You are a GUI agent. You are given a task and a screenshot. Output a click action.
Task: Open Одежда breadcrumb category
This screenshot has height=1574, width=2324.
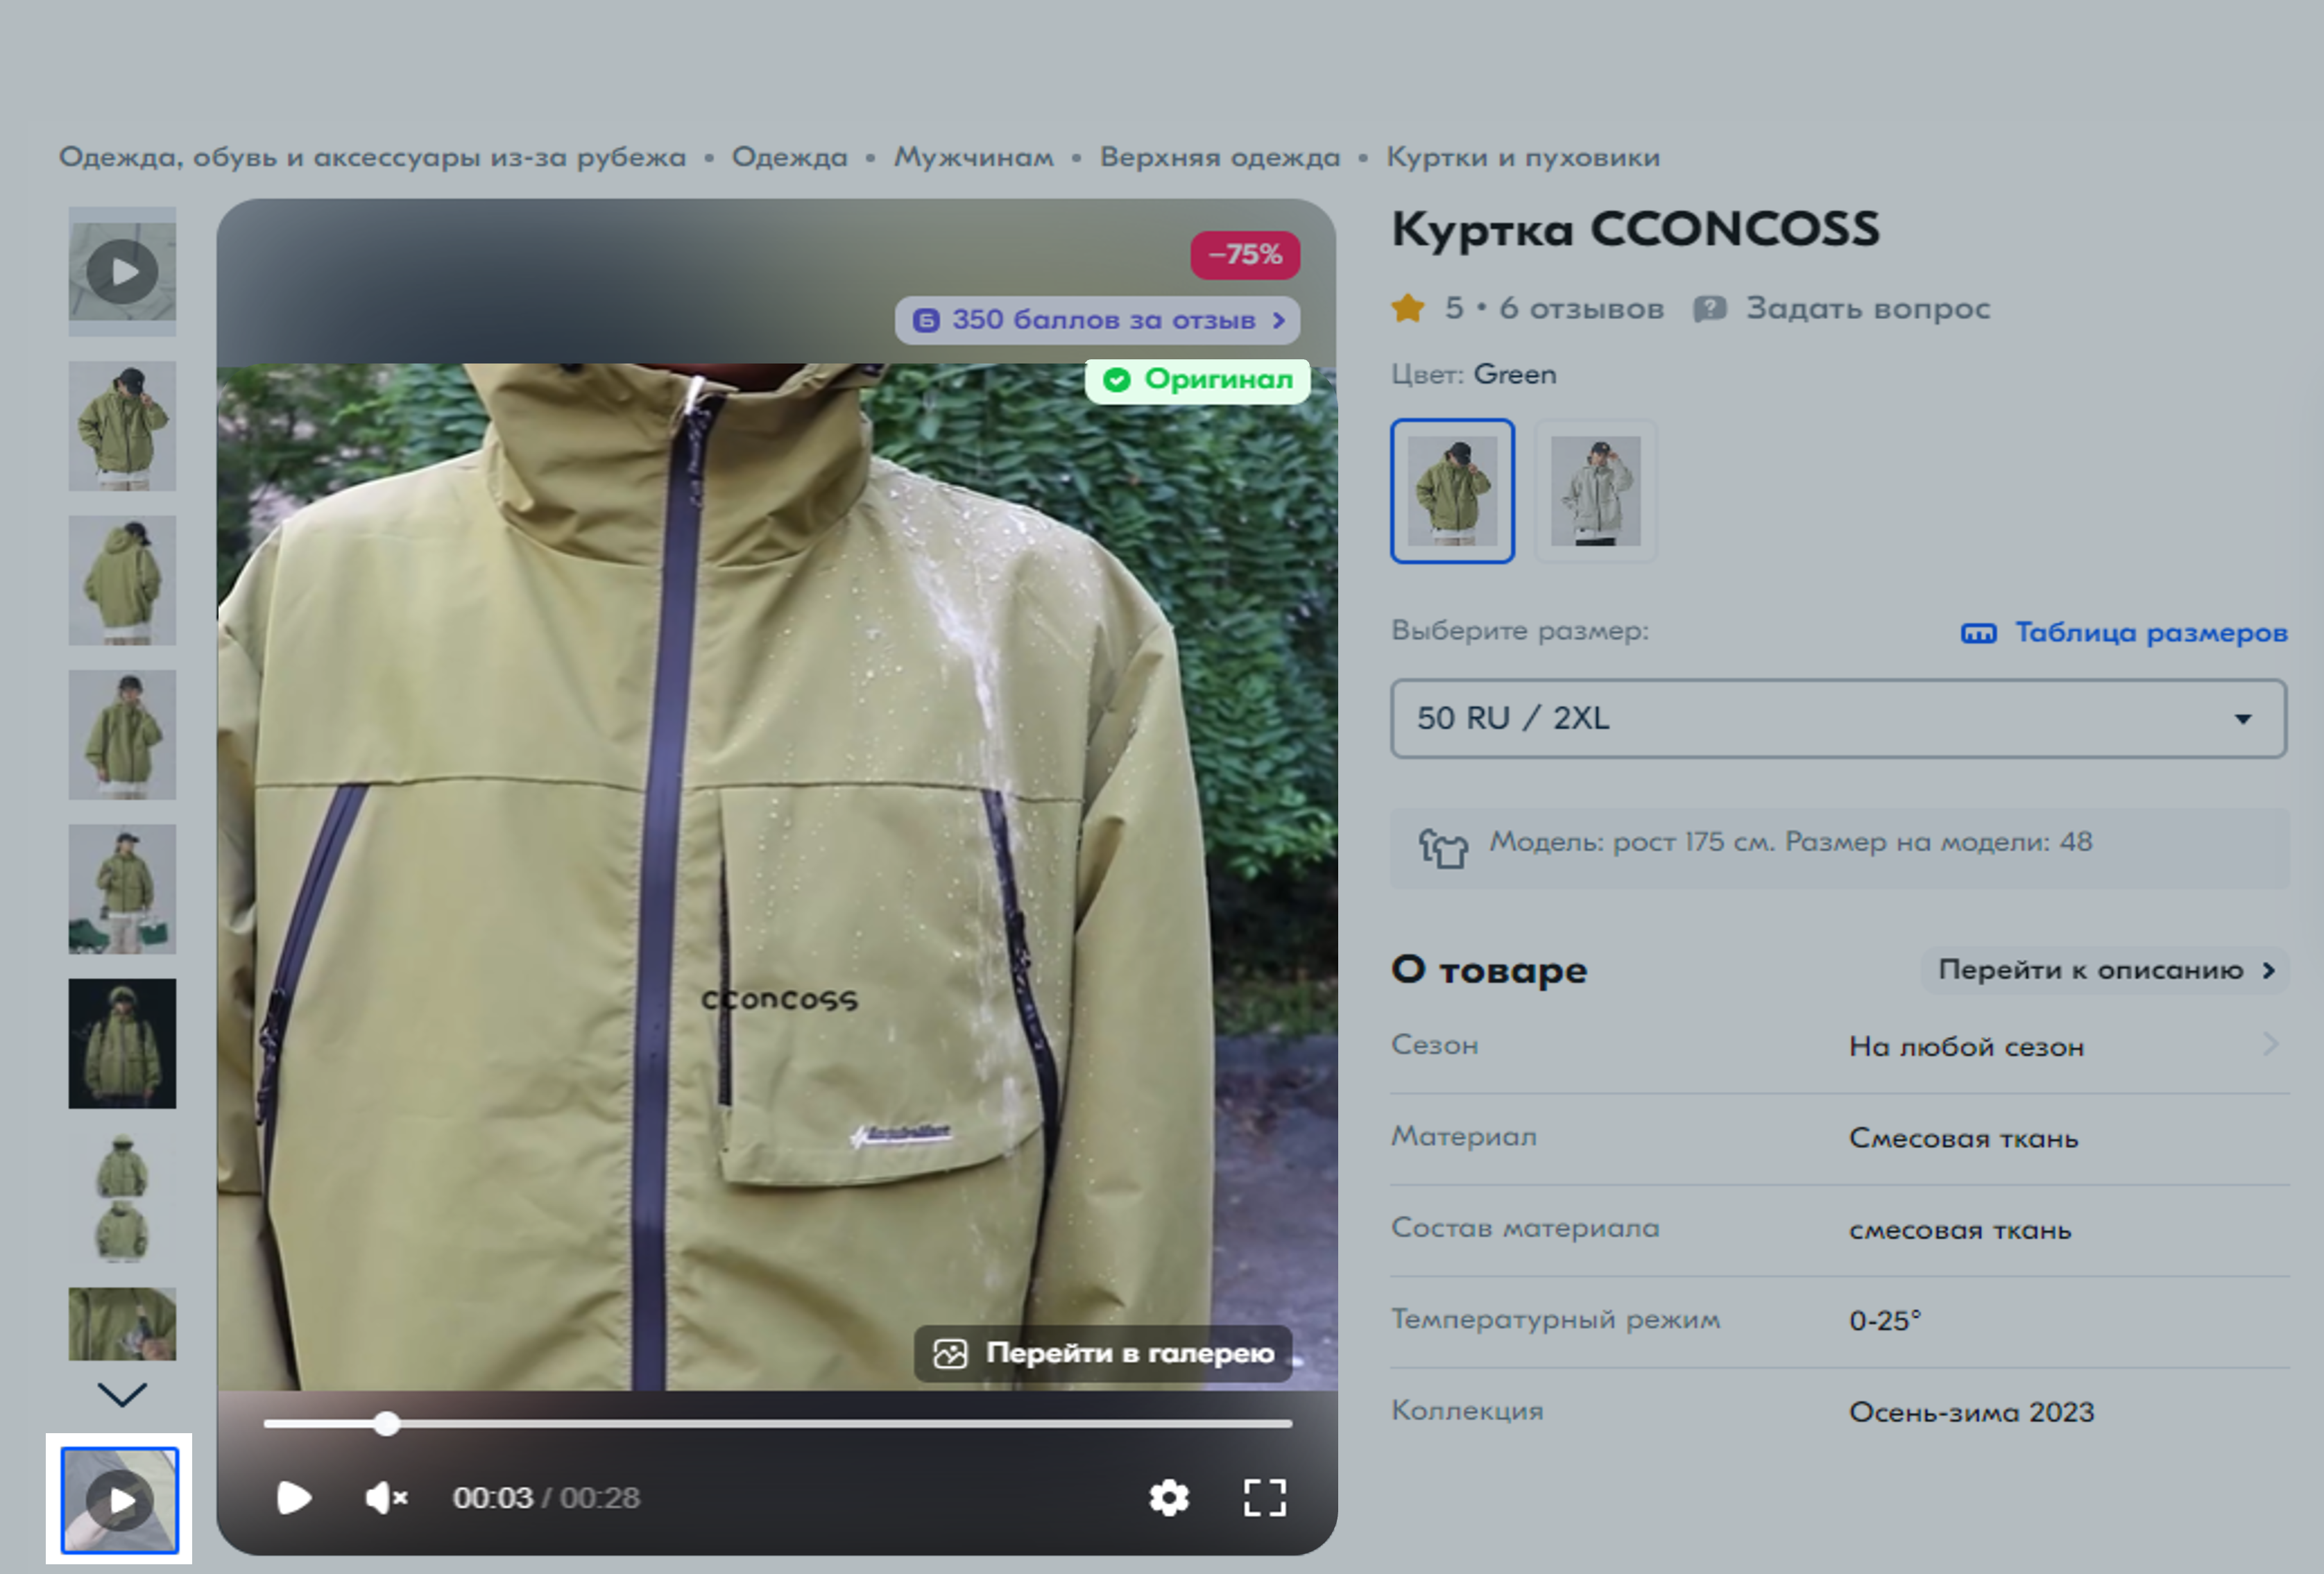pos(789,157)
